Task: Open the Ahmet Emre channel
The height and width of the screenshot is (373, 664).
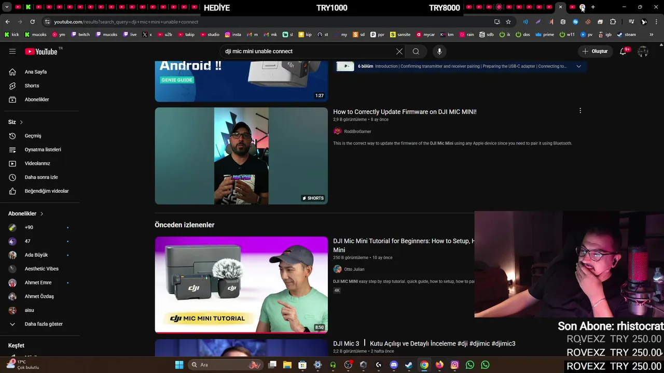Action: tap(39, 283)
